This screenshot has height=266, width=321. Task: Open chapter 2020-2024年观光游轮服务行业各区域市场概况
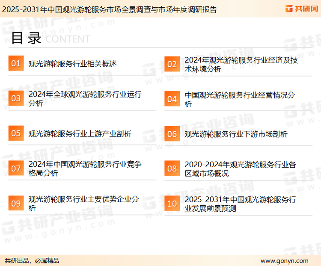click(241, 169)
